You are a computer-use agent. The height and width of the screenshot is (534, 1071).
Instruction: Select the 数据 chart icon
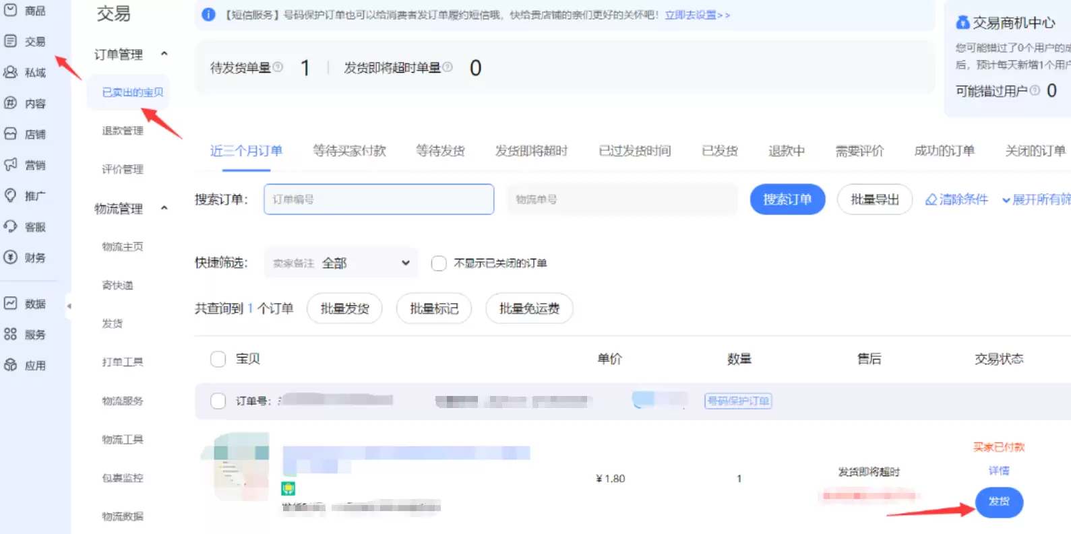point(11,303)
